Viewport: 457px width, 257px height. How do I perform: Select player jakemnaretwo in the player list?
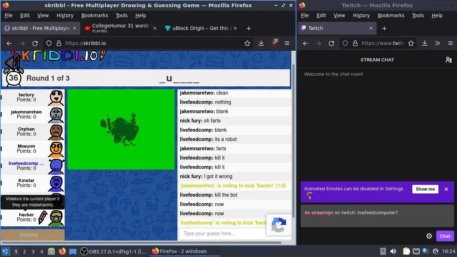(x=32, y=115)
